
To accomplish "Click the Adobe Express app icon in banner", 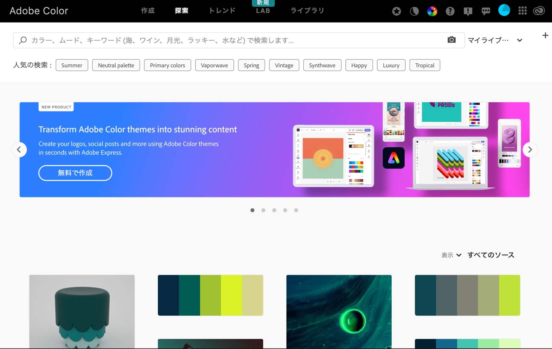I will [393, 158].
